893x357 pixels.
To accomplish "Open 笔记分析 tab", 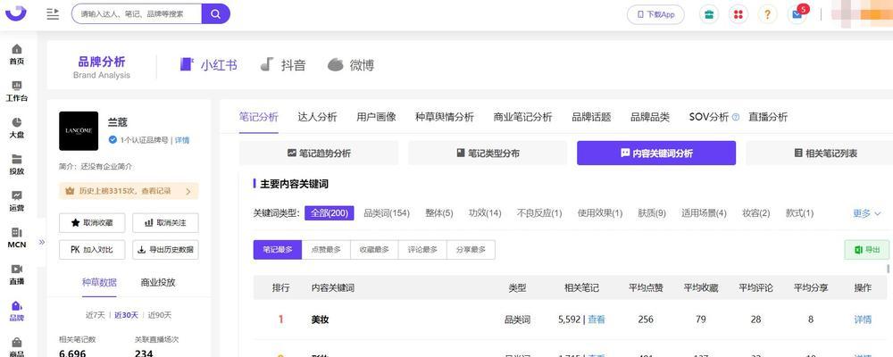I will [259, 117].
